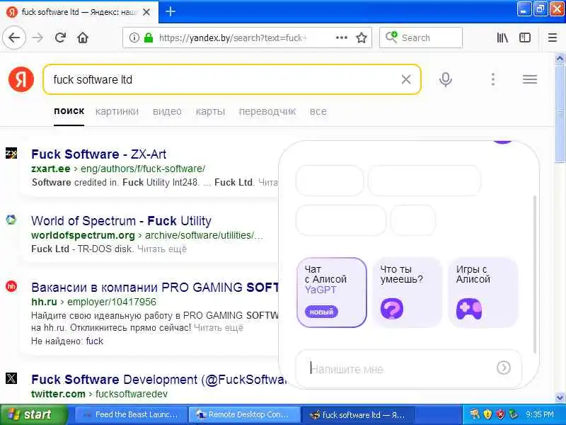Reload the current page

(60, 38)
